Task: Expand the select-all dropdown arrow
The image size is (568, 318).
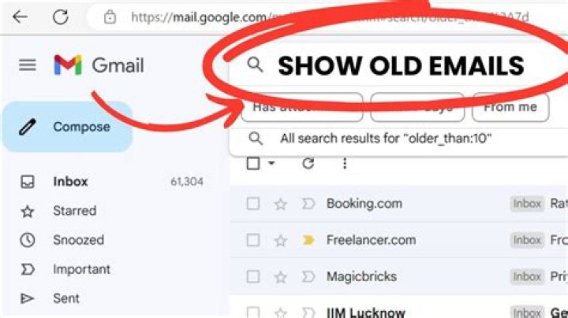Action: [x=271, y=164]
